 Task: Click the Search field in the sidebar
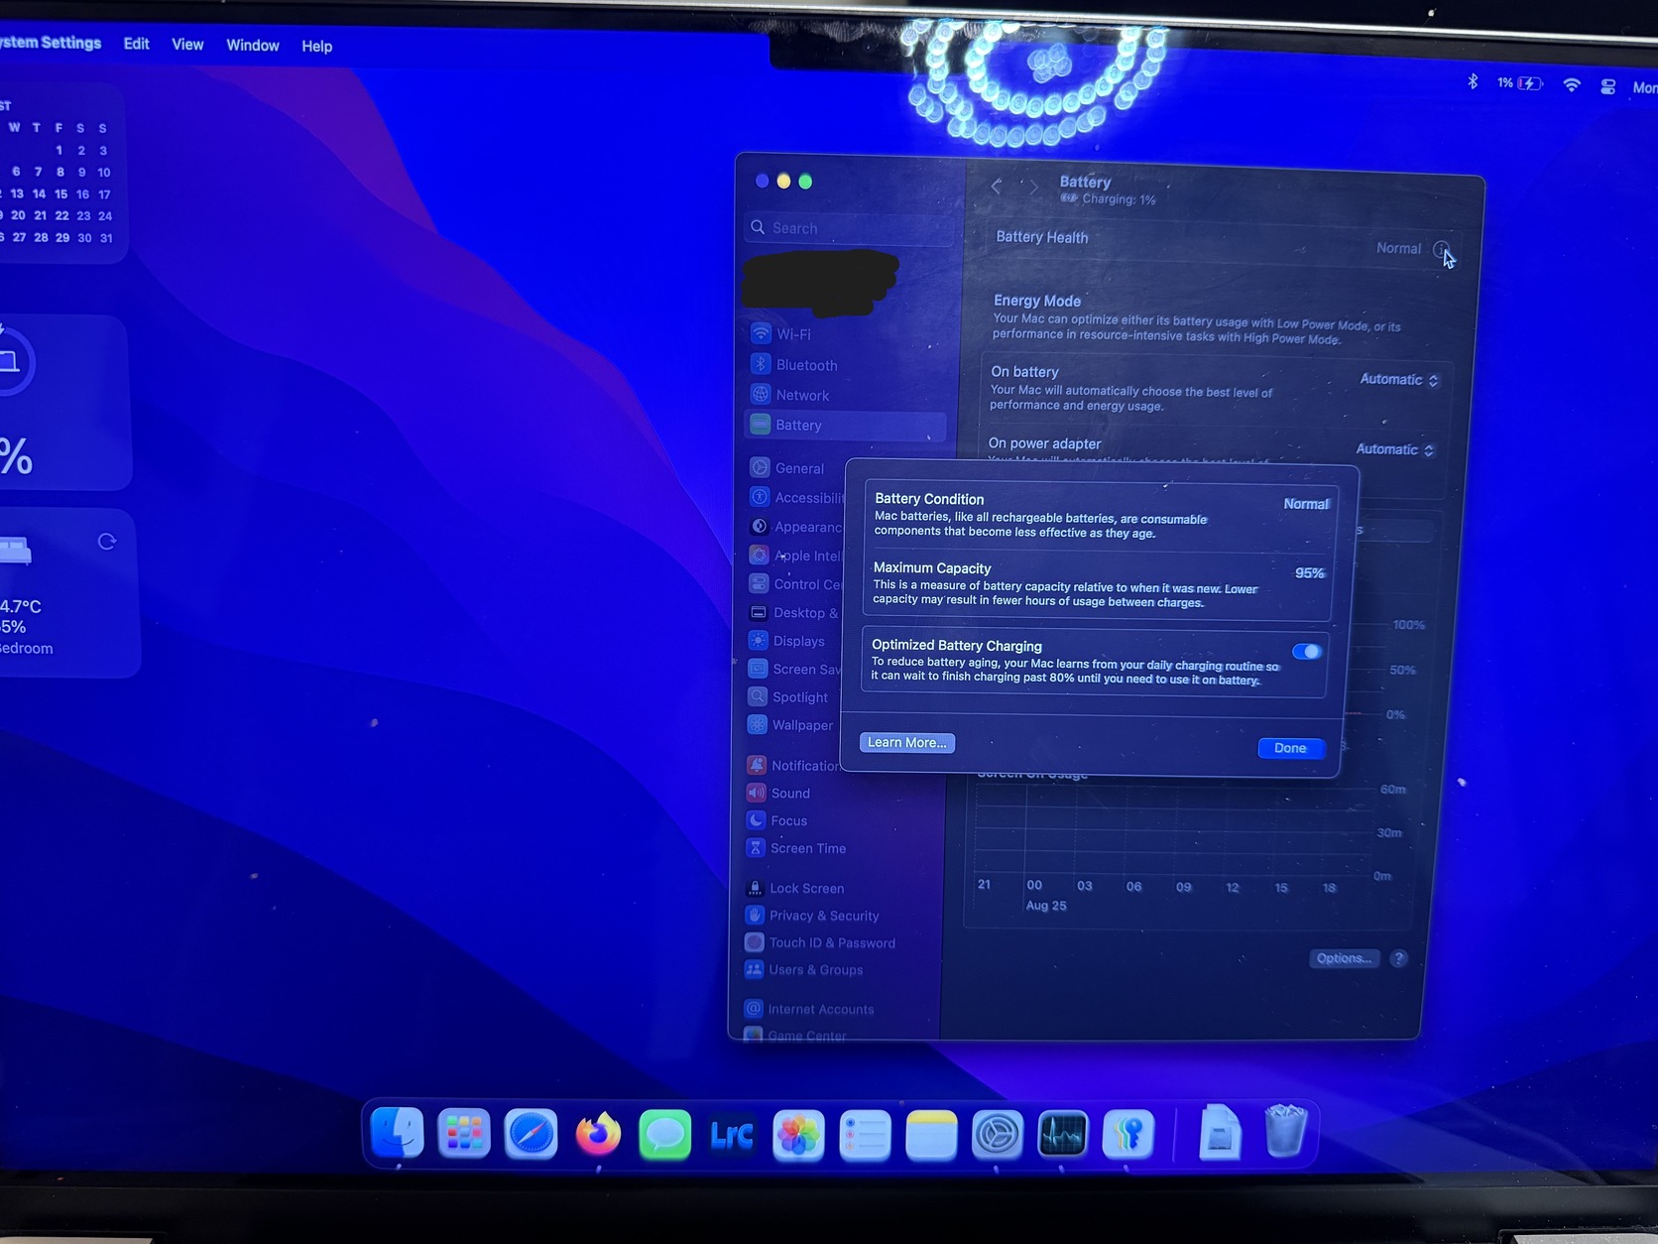coord(849,228)
